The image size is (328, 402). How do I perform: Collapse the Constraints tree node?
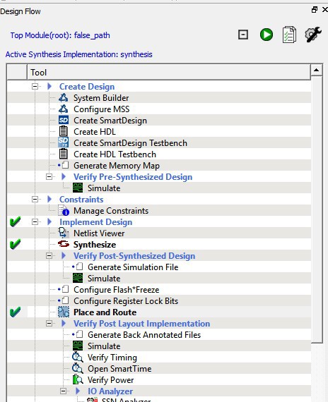tap(35, 199)
